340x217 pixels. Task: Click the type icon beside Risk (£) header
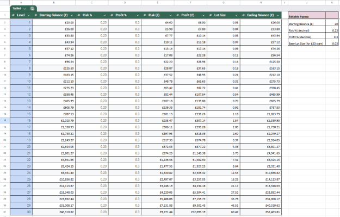click(x=145, y=15)
